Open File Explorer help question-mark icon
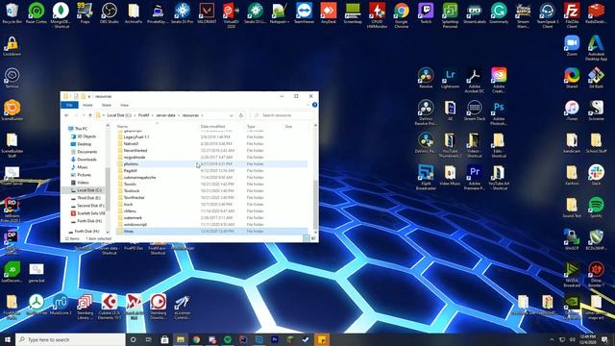 pyautogui.click(x=314, y=105)
